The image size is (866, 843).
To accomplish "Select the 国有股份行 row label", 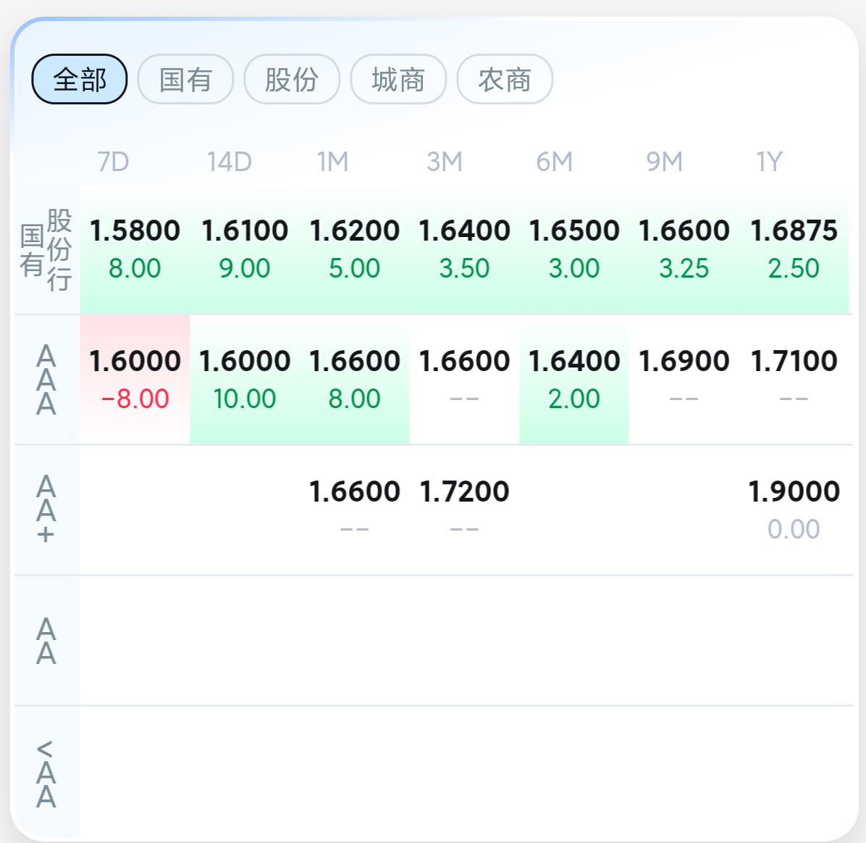I will click(x=46, y=249).
